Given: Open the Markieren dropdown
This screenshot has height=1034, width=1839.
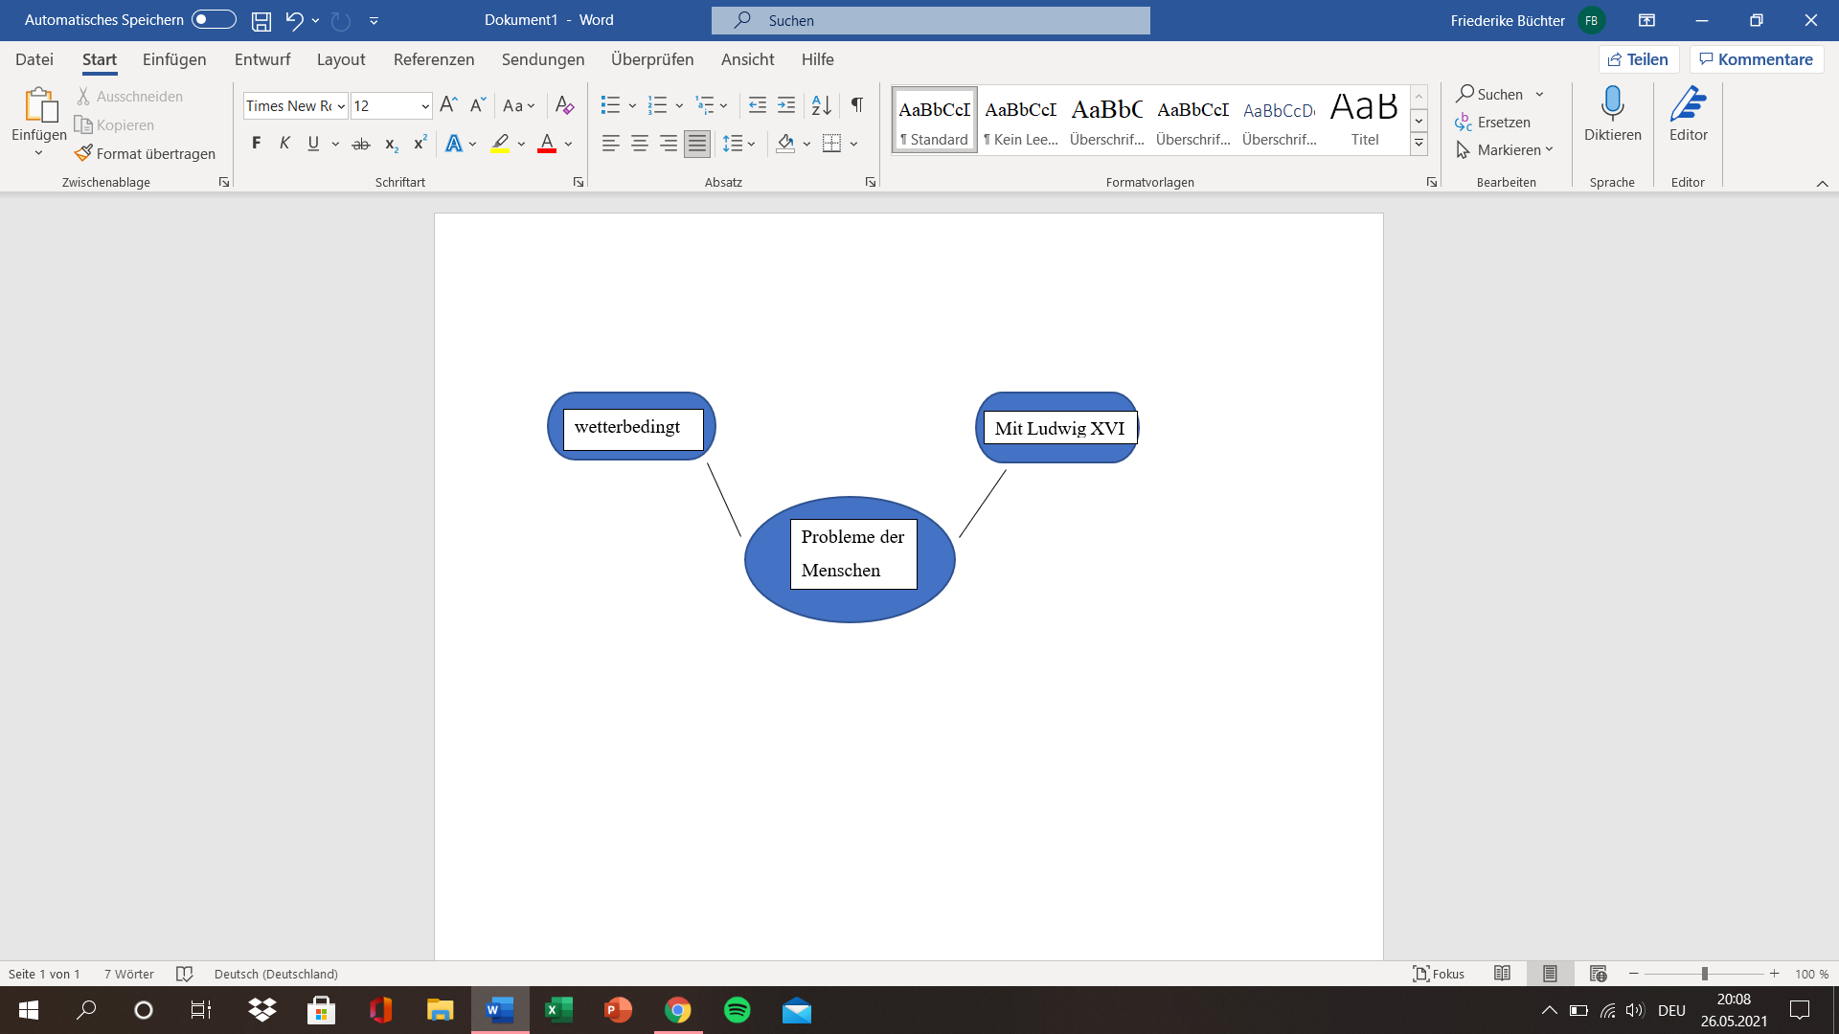Looking at the screenshot, I should tap(1504, 150).
